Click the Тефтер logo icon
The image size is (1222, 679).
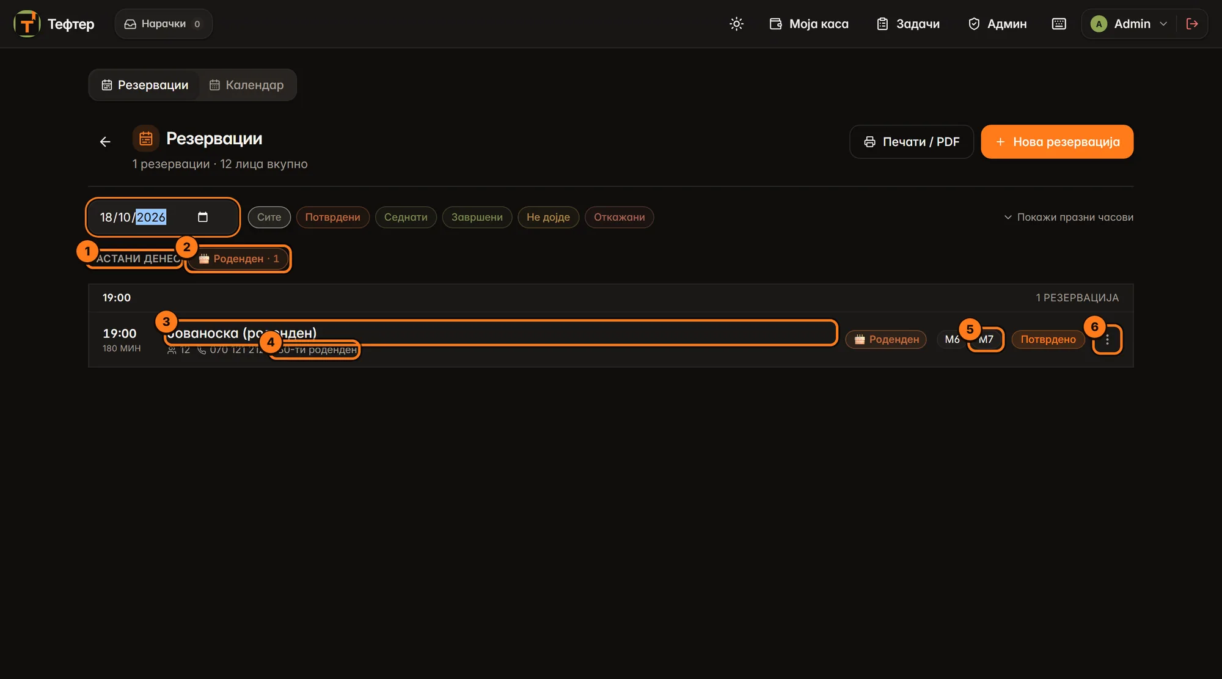tap(27, 24)
